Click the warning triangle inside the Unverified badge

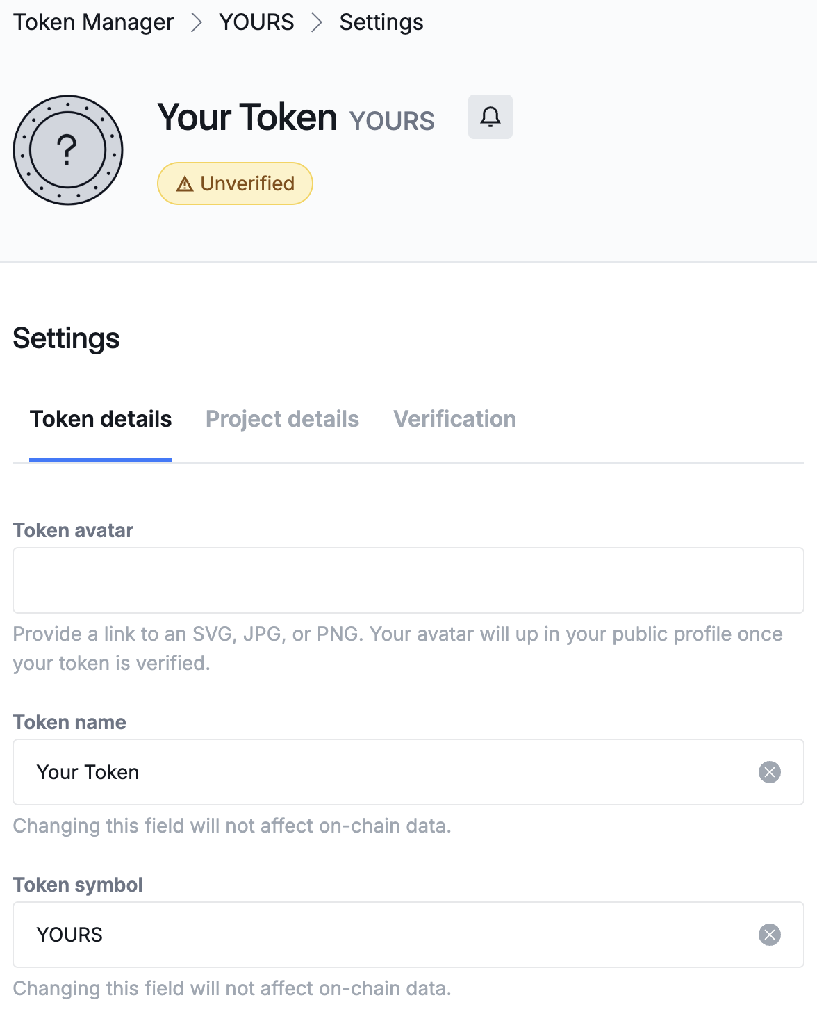pyautogui.click(x=185, y=183)
